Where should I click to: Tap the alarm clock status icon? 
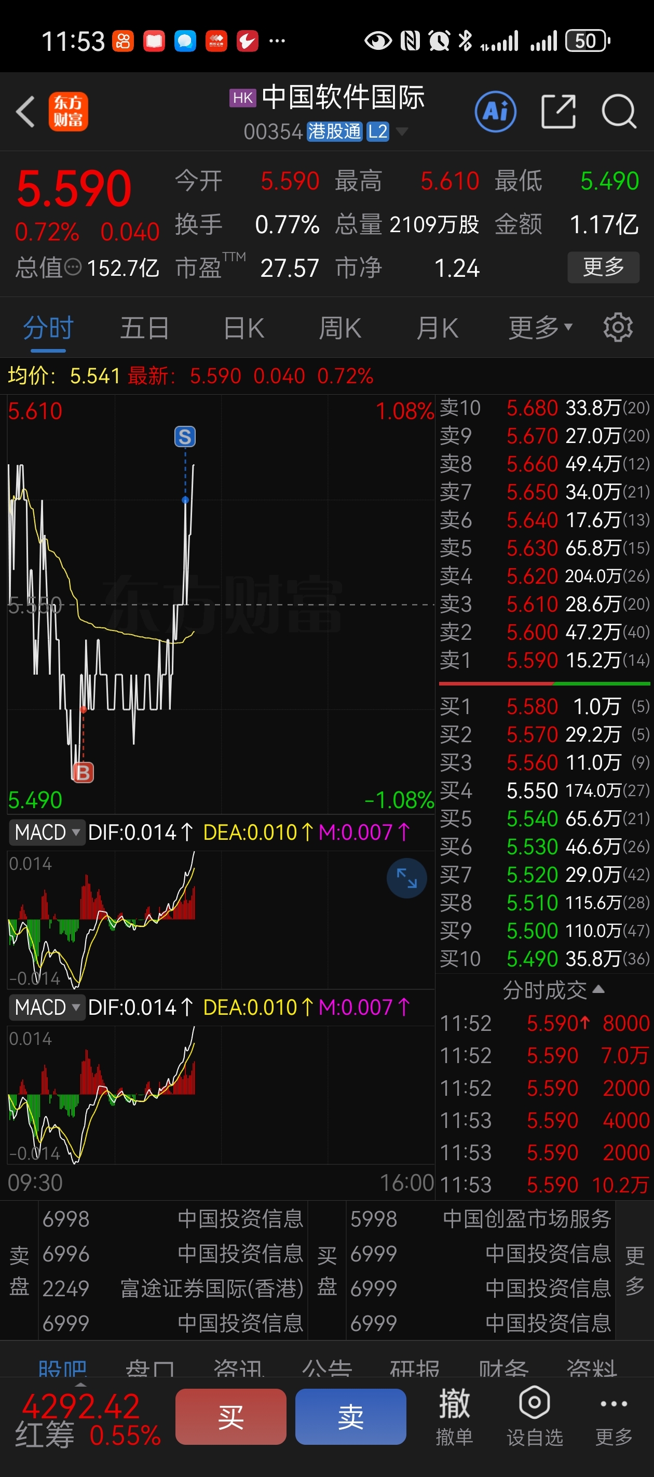pos(439,41)
